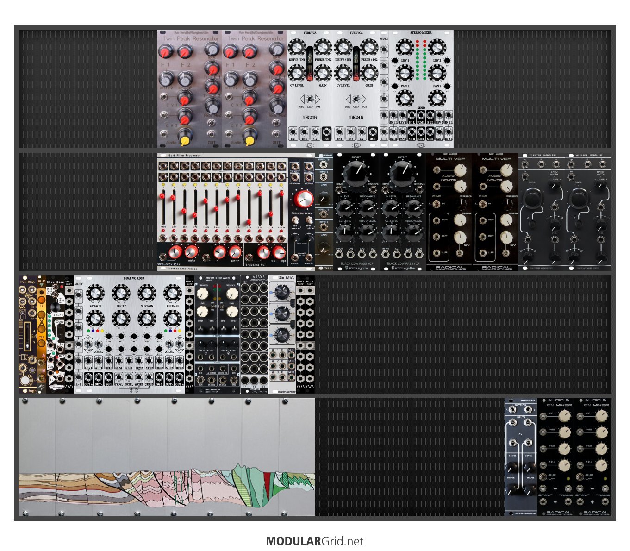Click geologic cross-section blank panel

pos(167,457)
